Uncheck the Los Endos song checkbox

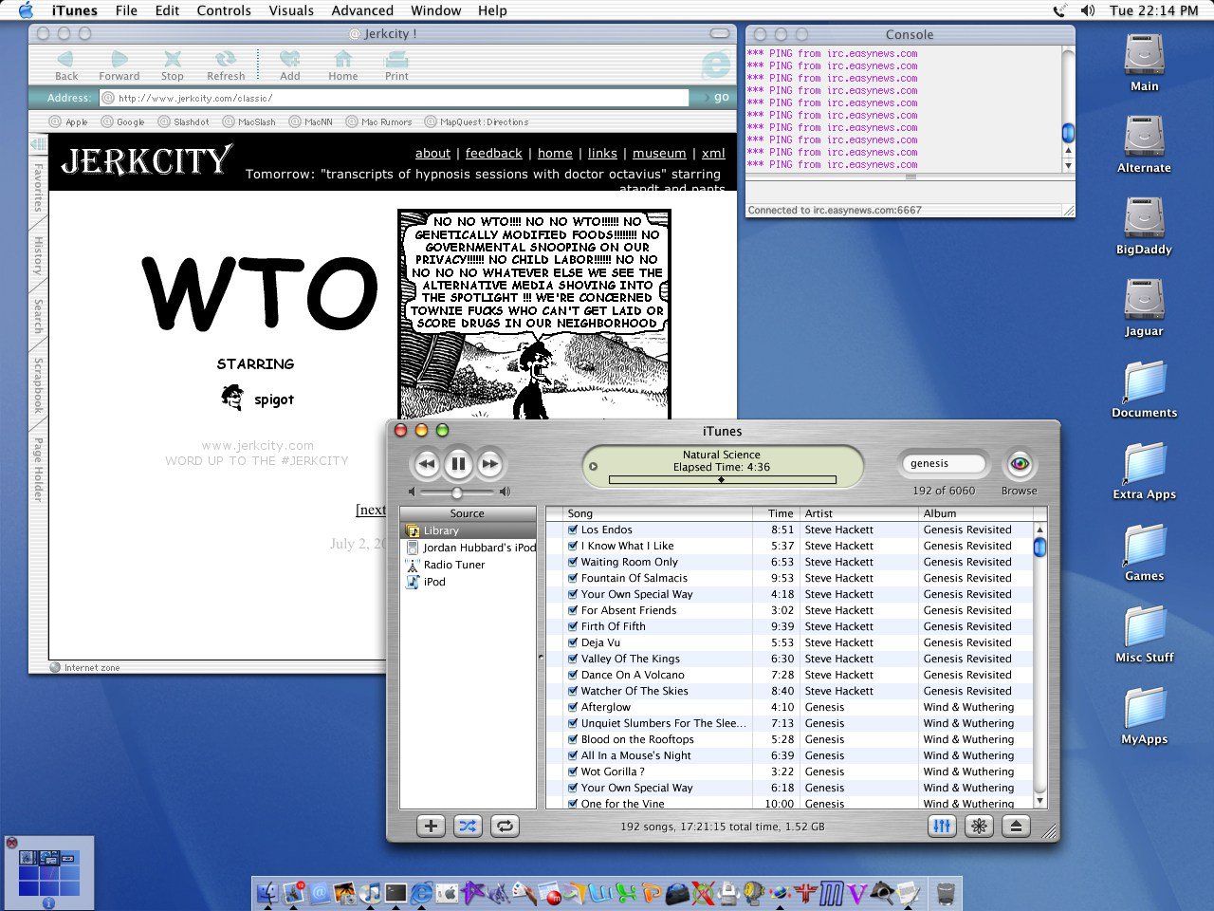click(x=573, y=530)
